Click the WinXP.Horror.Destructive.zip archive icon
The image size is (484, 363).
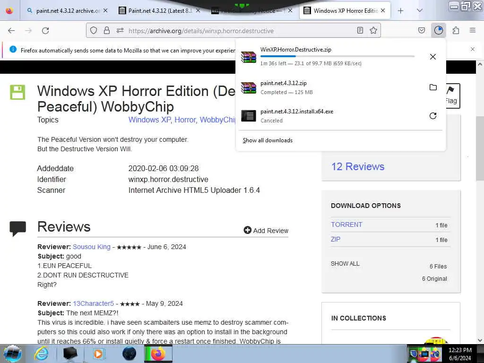[x=249, y=57]
